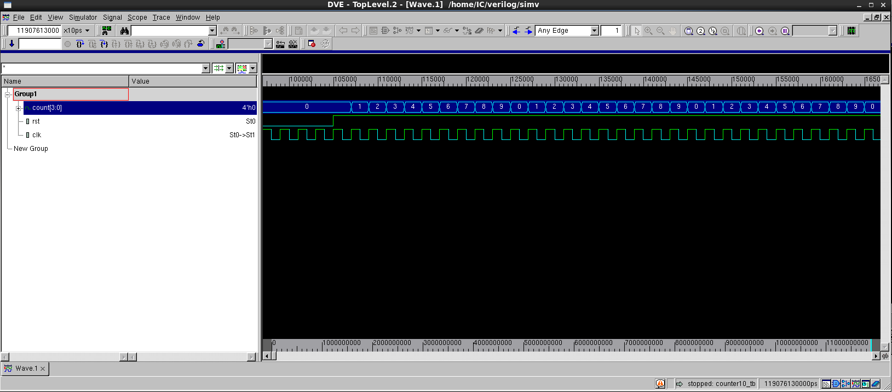Viewport: 892px width, 392px height.
Task: Open the signal filter field dropdown arrow
Action: (x=206, y=68)
